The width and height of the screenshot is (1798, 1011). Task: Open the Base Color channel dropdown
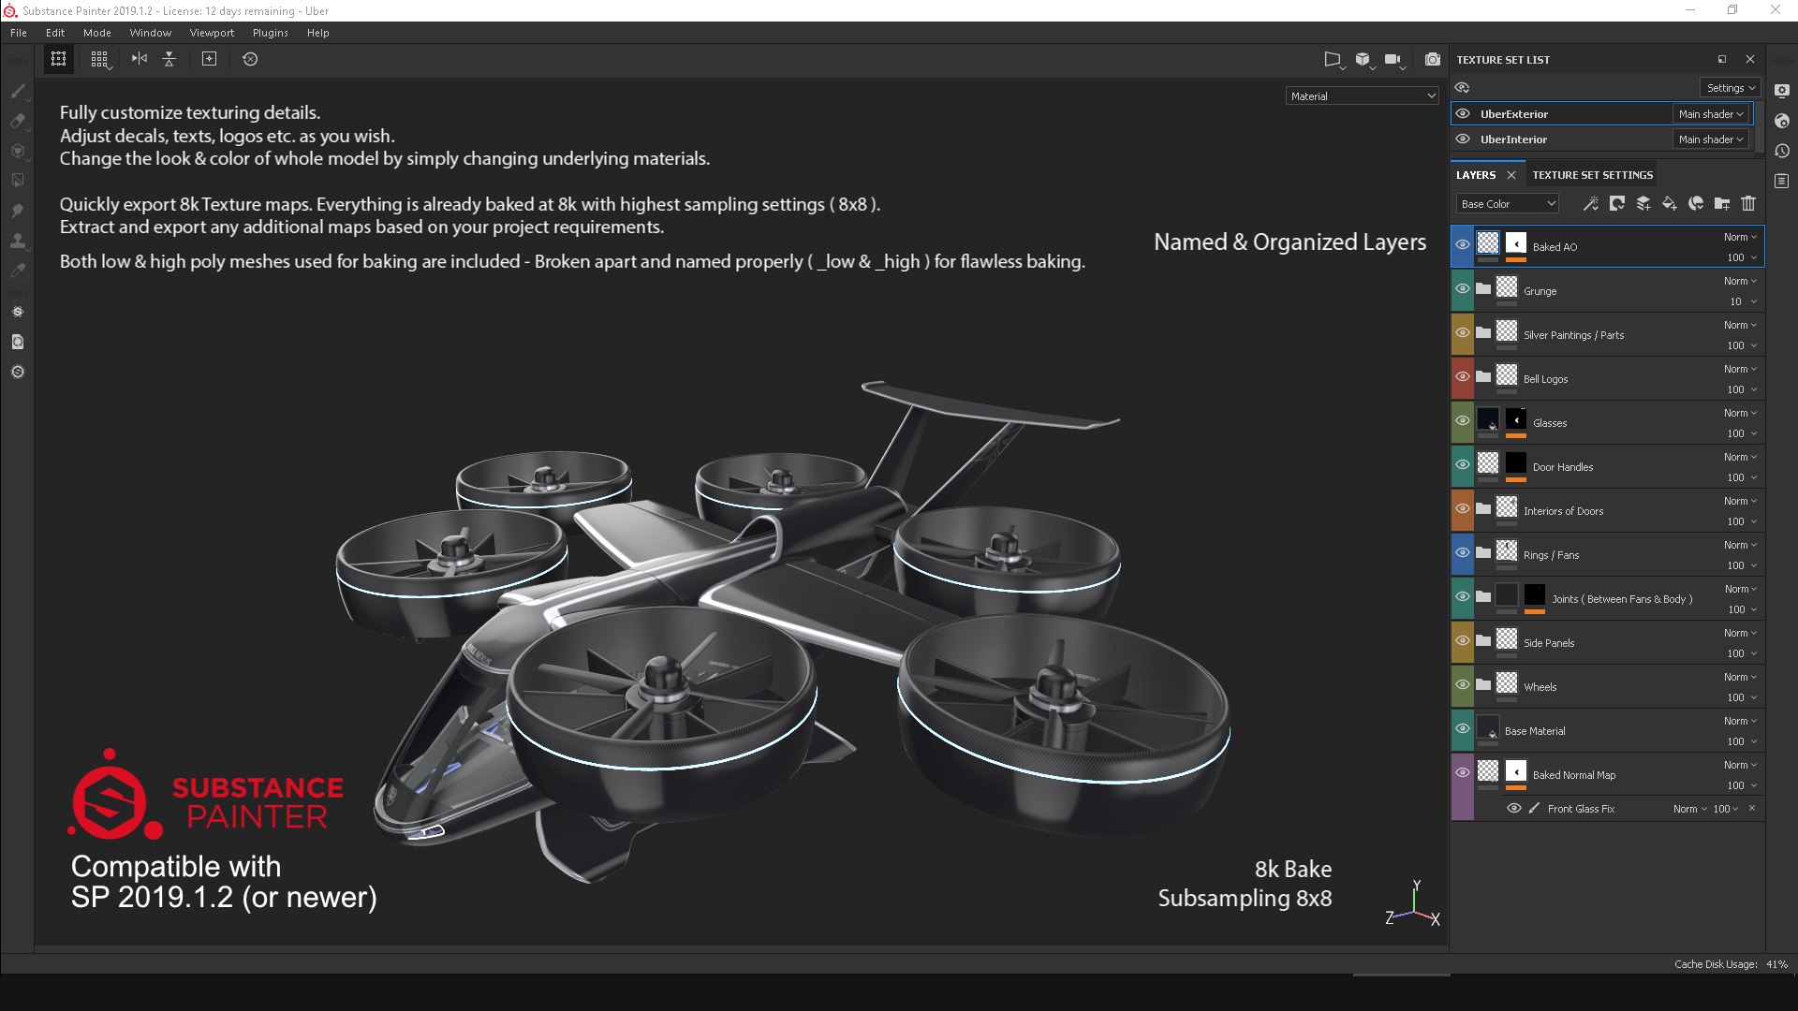tap(1507, 204)
